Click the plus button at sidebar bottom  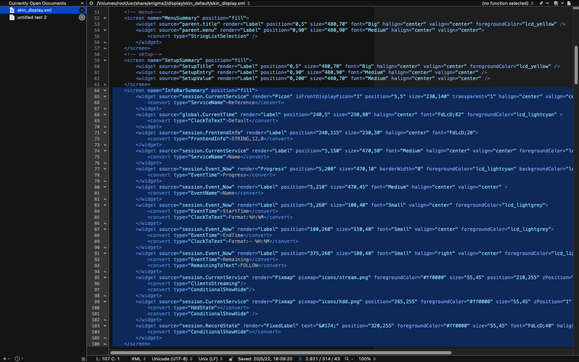[x=5, y=359]
